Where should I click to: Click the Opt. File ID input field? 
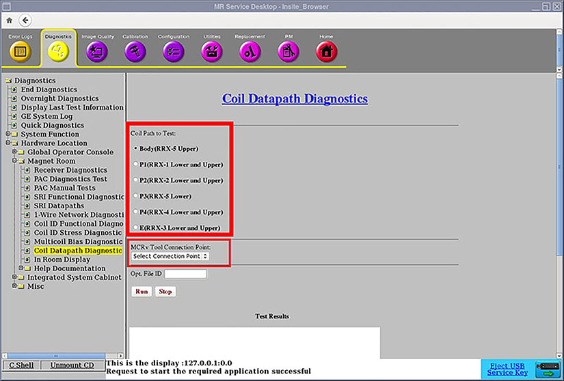[x=185, y=274]
